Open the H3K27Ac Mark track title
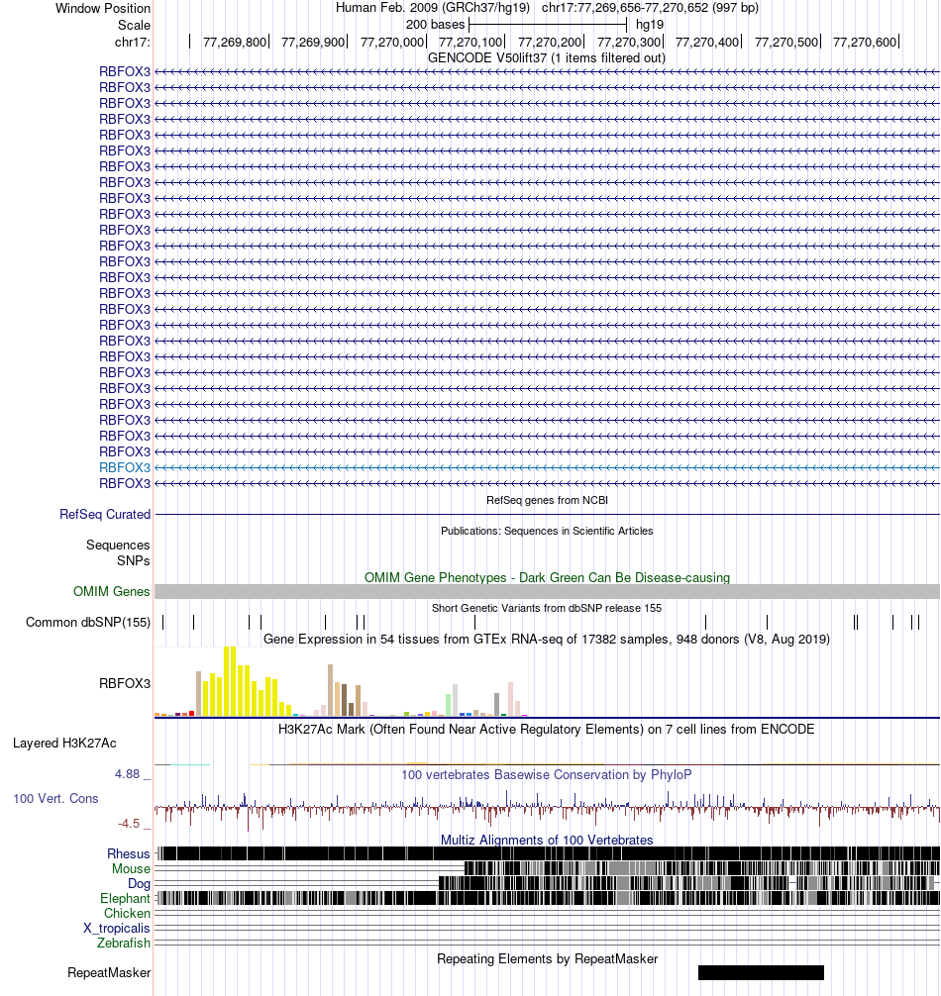Image resolution: width=941 pixels, height=996 pixels. 547,730
